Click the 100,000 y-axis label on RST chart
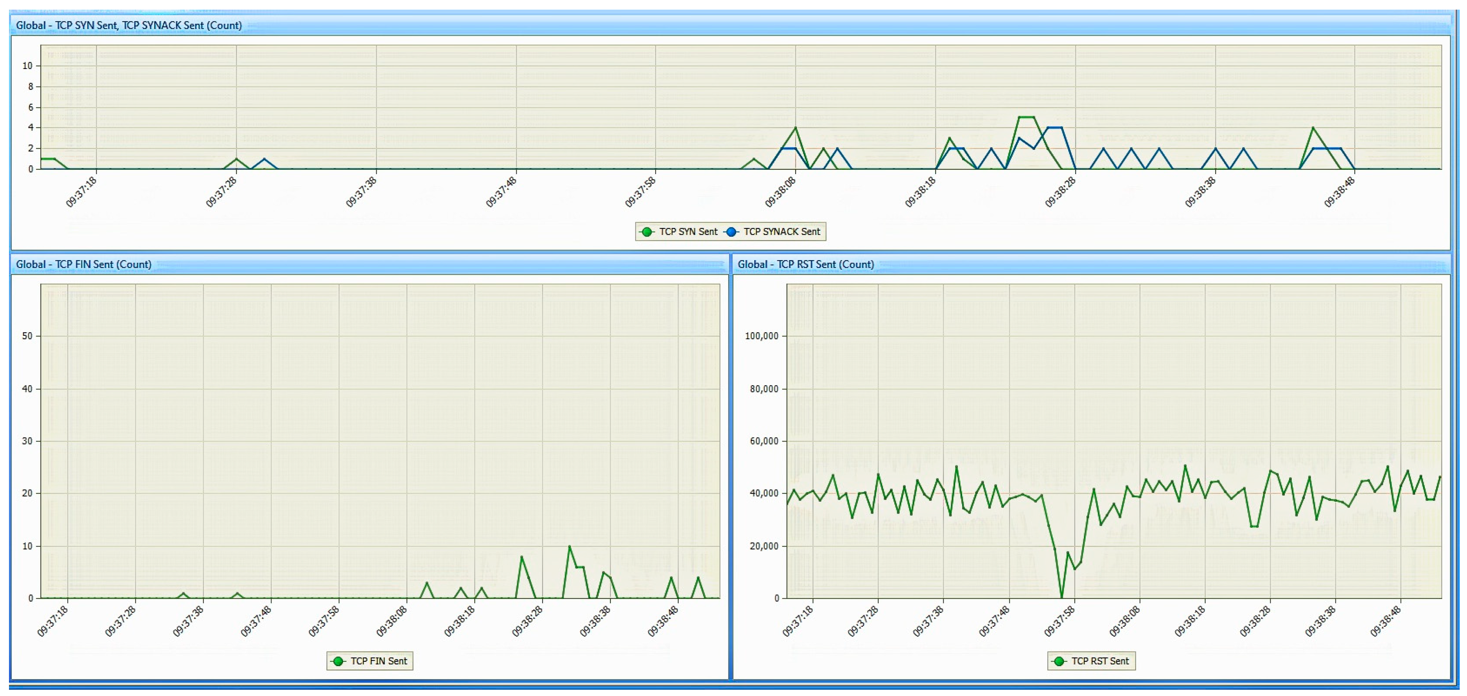 coord(761,336)
